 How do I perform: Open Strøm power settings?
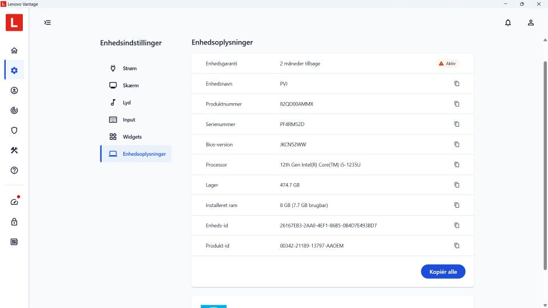(x=136, y=68)
